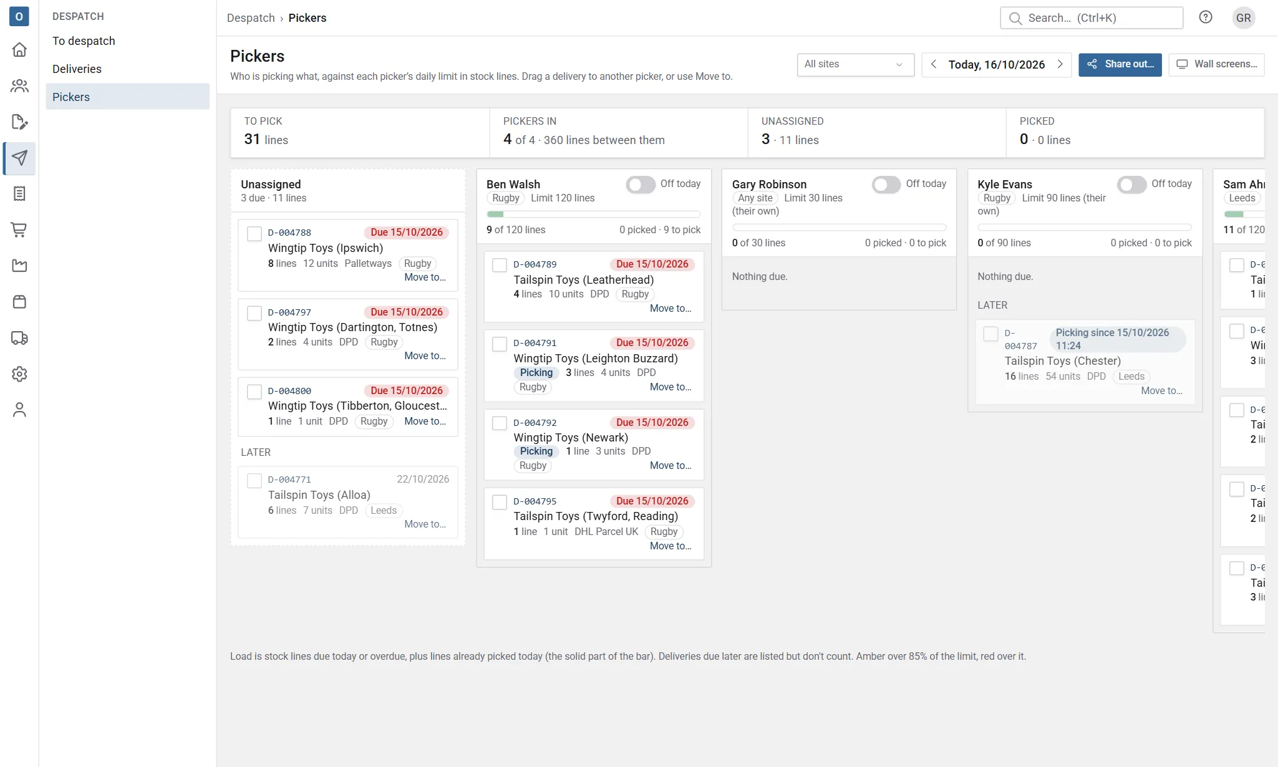The width and height of the screenshot is (1278, 767).
Task: Click Despatch breadcrumb link
Action: click(251, 18)
